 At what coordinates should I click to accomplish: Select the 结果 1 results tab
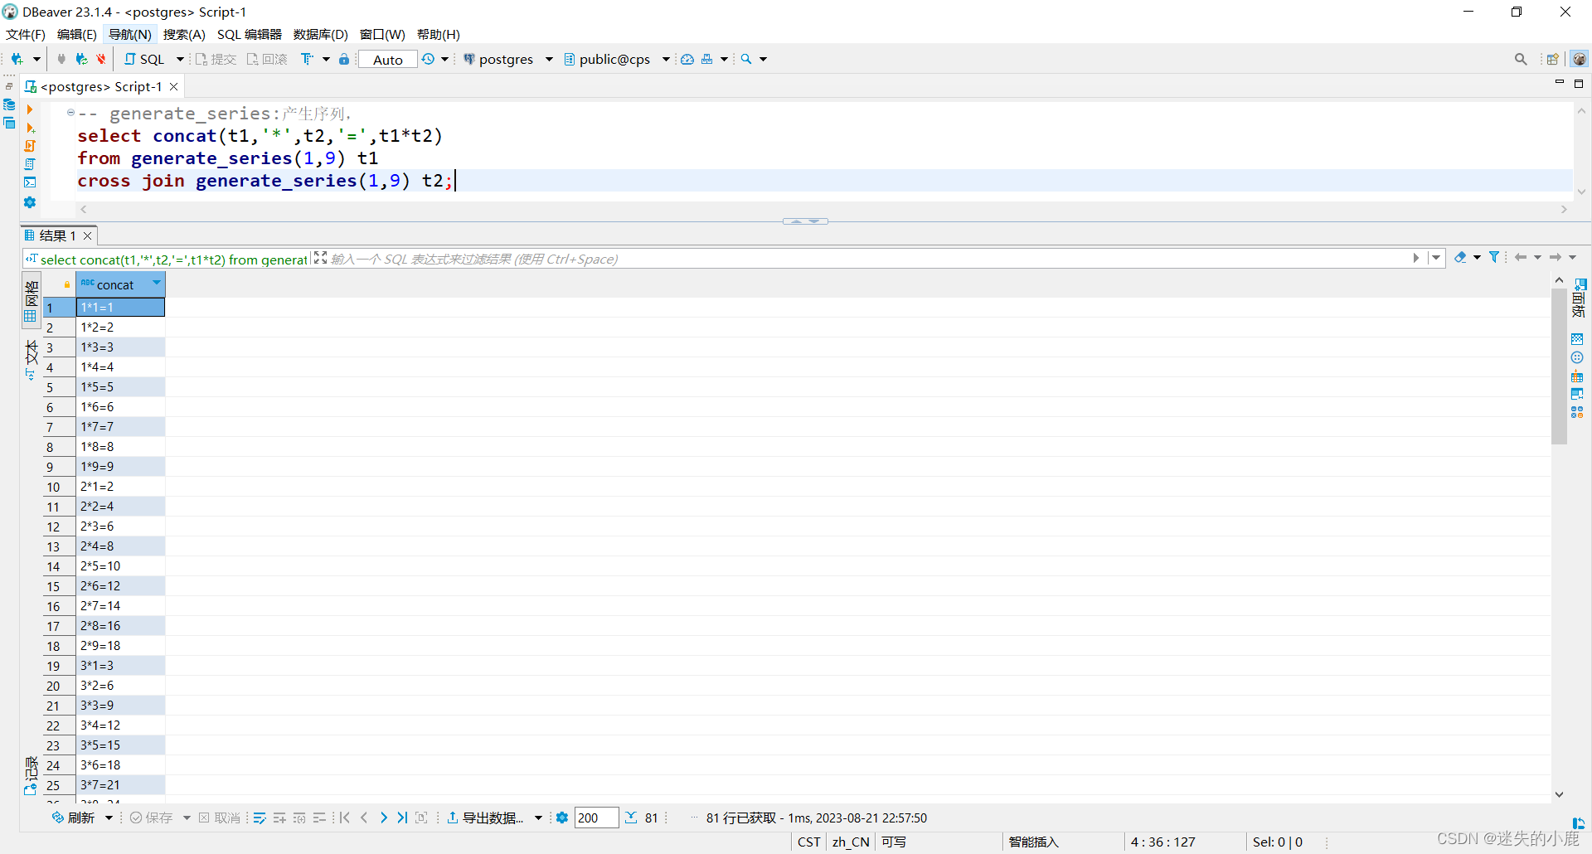(58, 235)
